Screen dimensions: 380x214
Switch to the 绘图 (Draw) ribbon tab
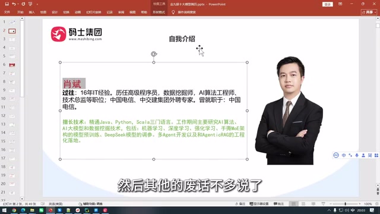(43, 12)
